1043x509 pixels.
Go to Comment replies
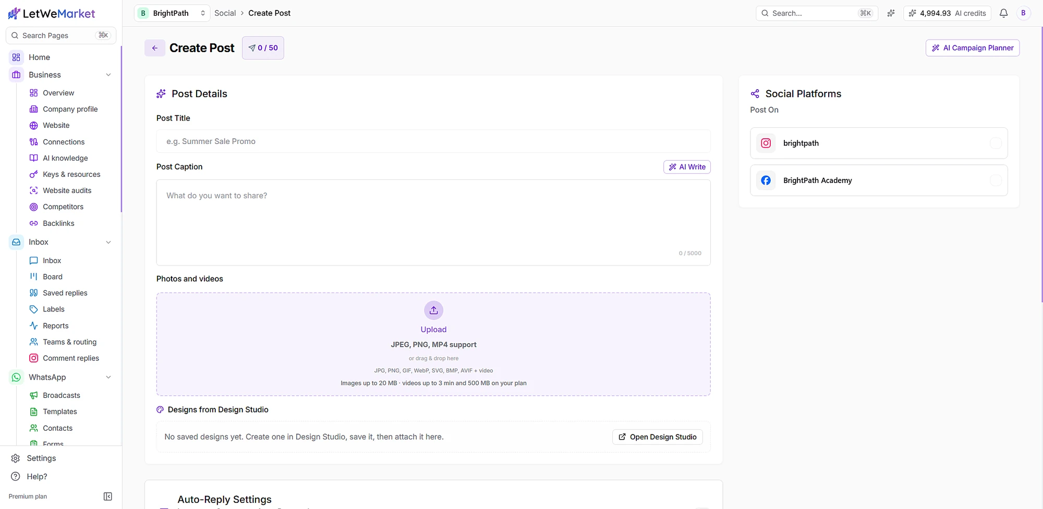tap(70, 358)
